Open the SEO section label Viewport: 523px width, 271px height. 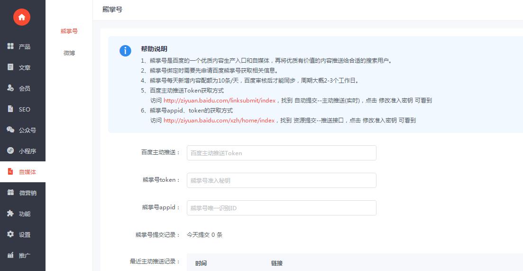(24, 110)
